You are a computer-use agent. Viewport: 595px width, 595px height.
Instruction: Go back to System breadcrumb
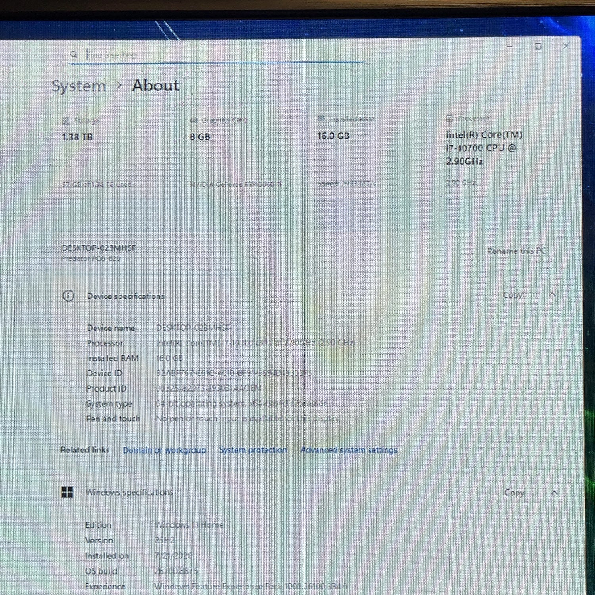[x=79, y=86]
